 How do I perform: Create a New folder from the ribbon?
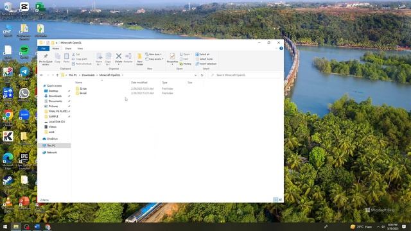point(140,59)
